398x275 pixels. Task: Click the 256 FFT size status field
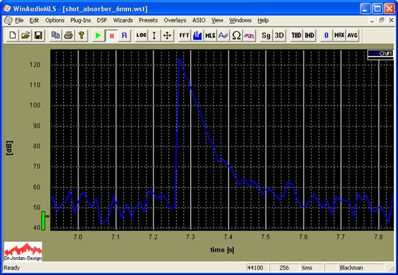click(x=284, y=268)
